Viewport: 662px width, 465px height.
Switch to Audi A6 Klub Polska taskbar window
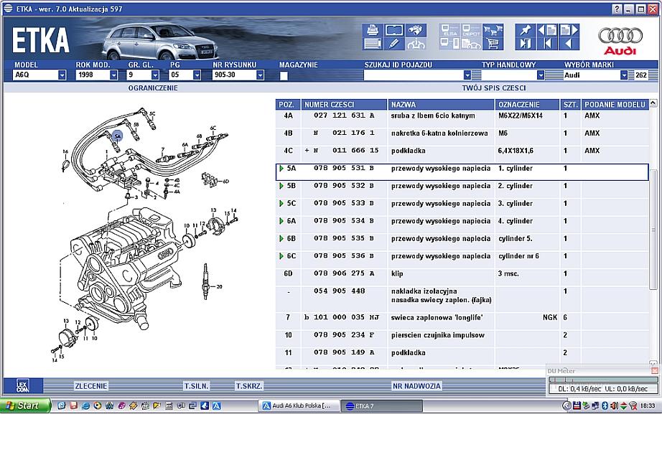tap(299, 406)
